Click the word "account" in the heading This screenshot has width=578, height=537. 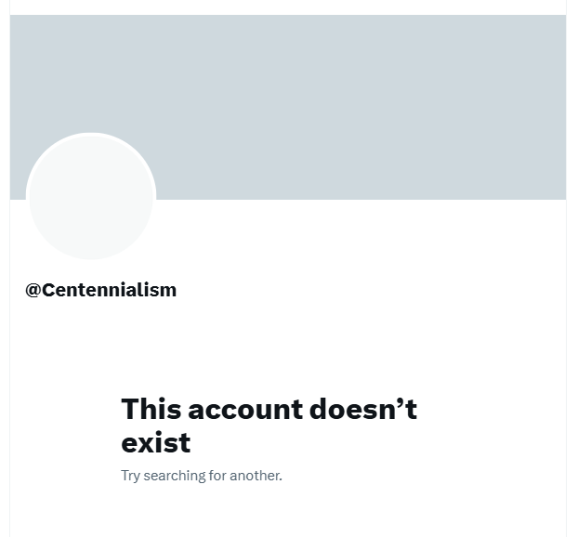(x=245, y=411)
